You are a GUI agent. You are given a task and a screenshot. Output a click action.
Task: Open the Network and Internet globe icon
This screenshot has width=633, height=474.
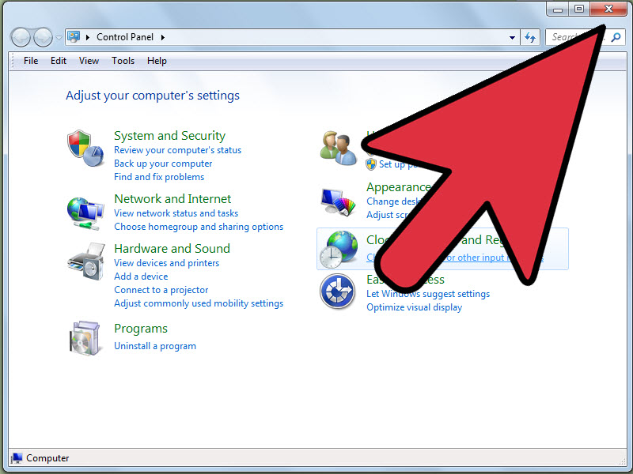tap(85, 213)
